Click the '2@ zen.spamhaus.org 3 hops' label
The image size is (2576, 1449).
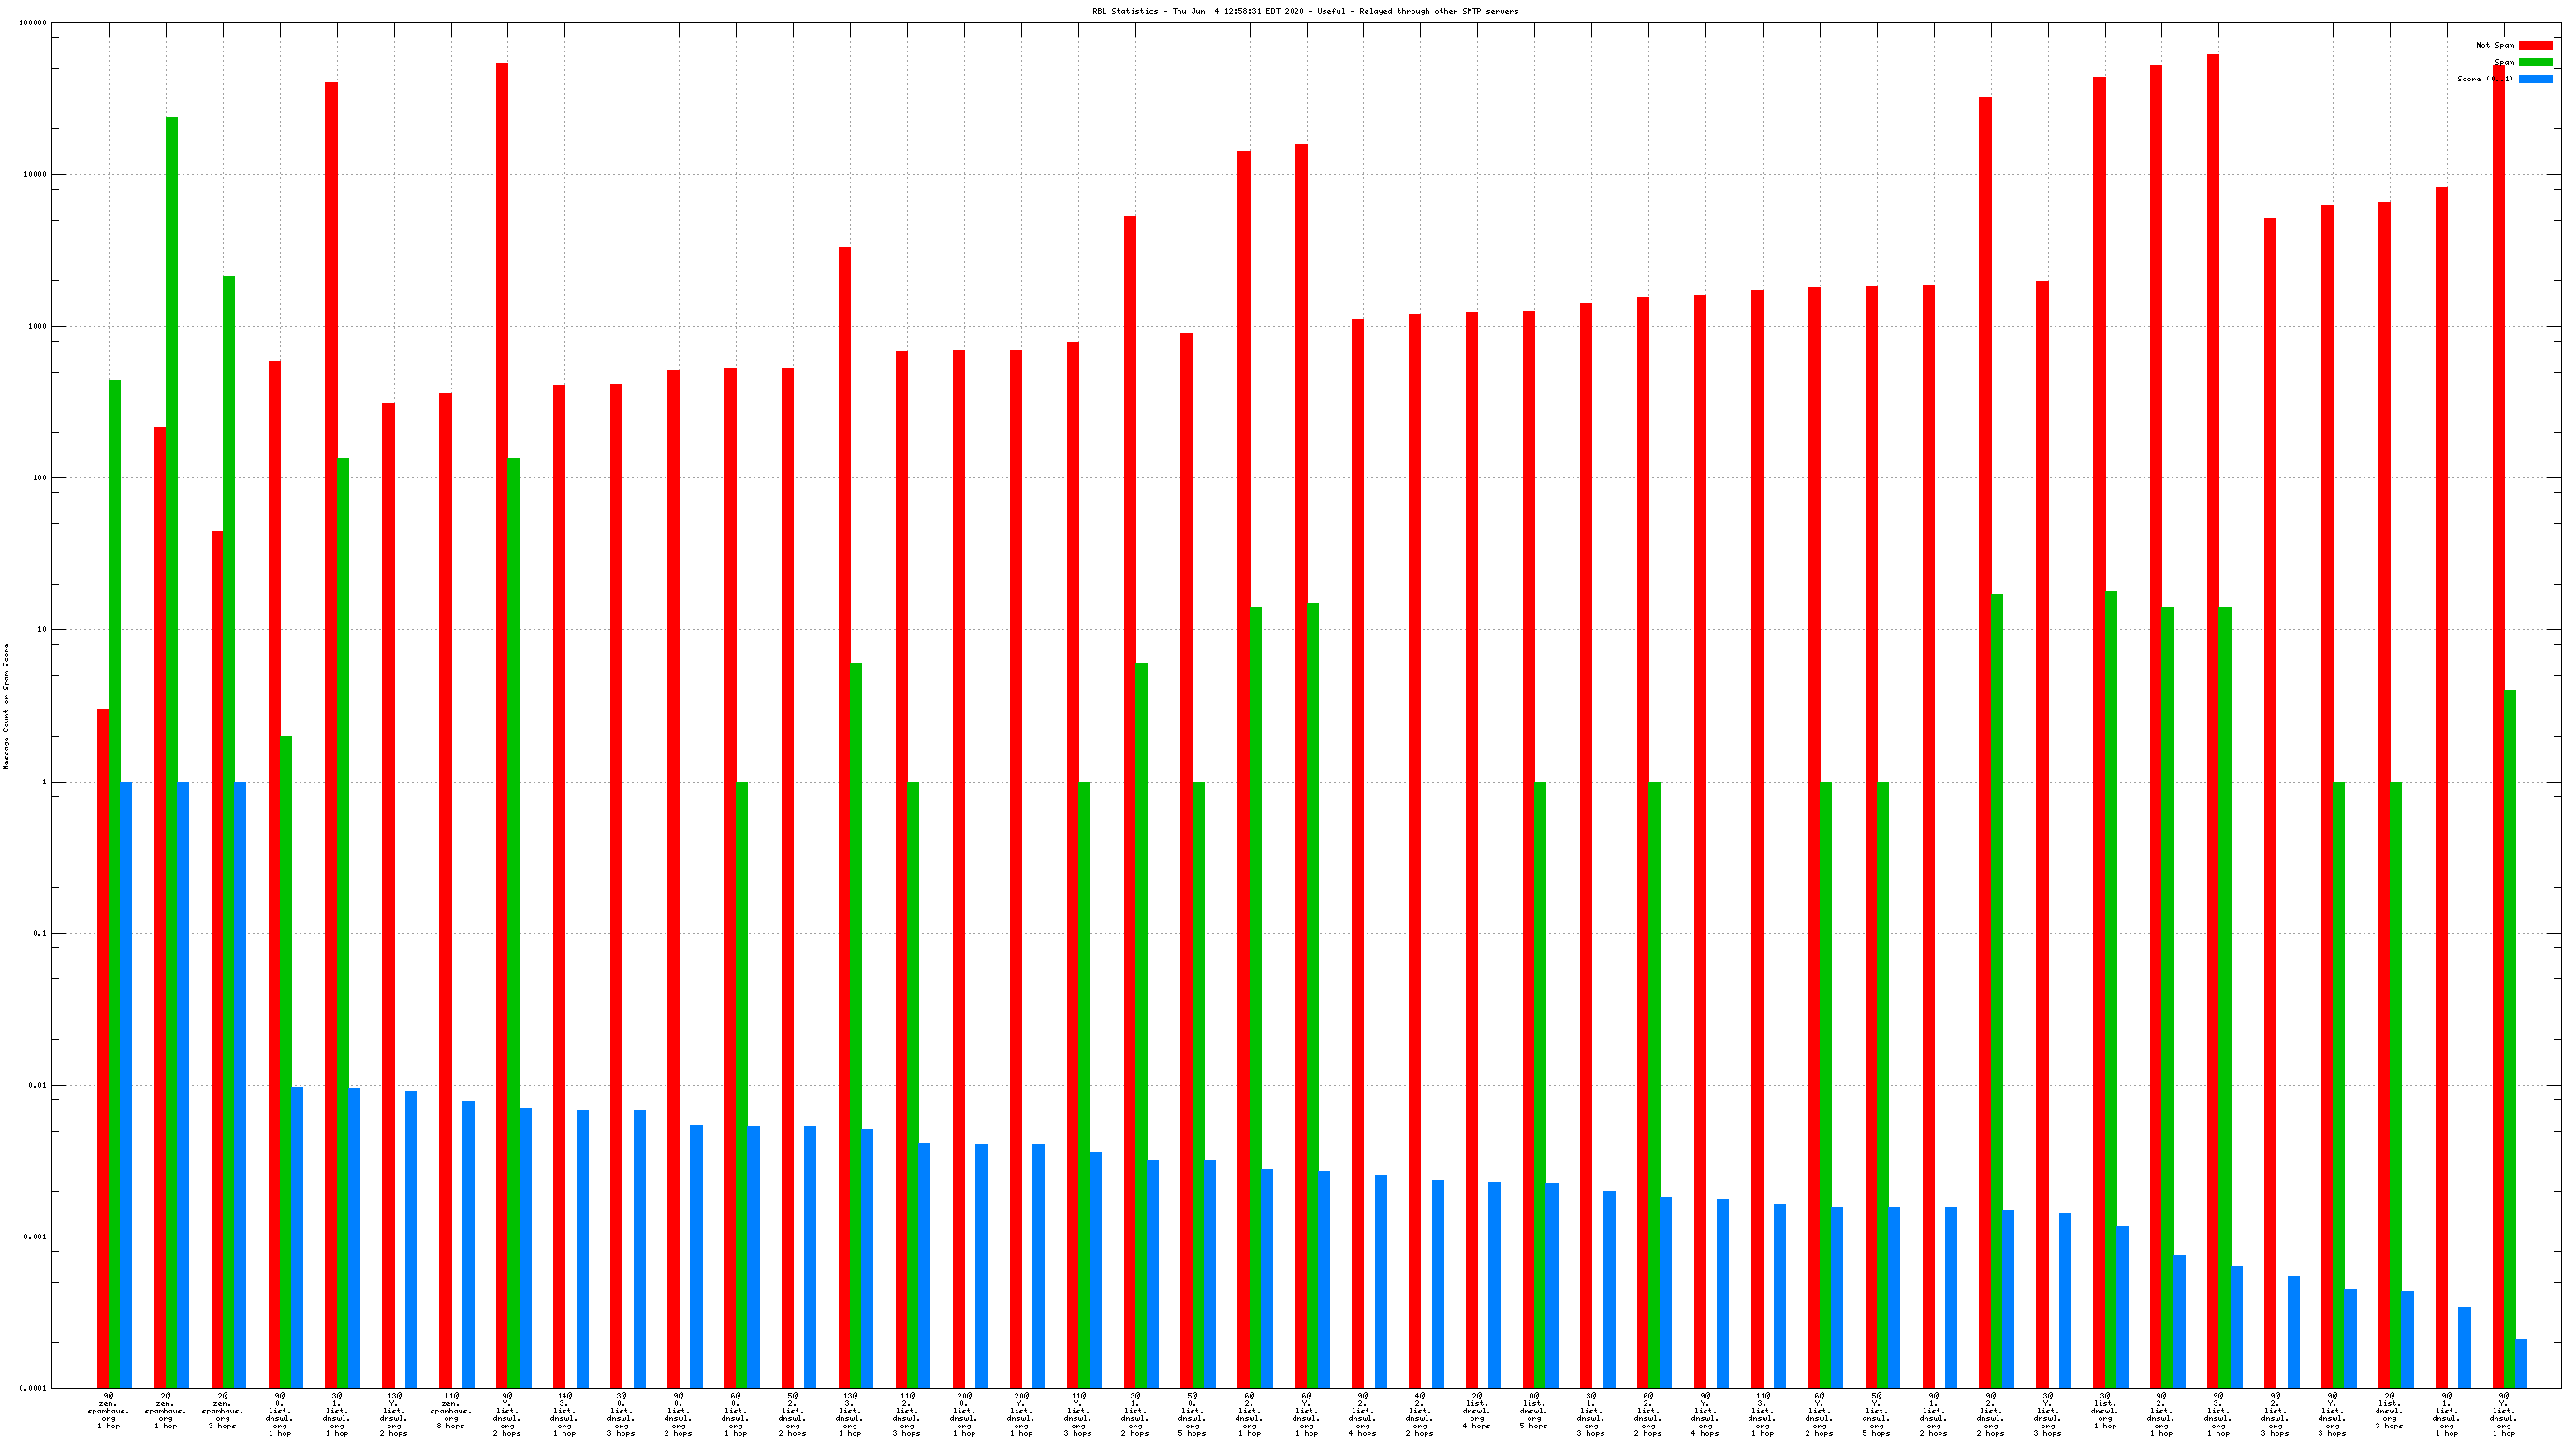(x=222, y=1410)
